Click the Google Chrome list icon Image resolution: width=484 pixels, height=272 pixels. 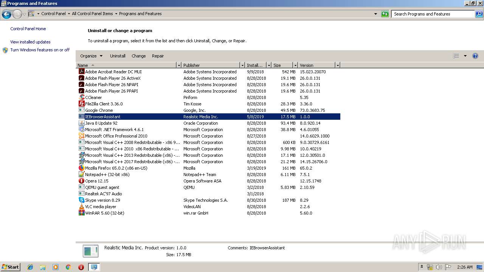pos(81,110)
